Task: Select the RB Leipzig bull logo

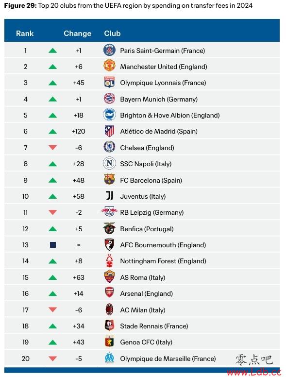Action: point(109,212)
